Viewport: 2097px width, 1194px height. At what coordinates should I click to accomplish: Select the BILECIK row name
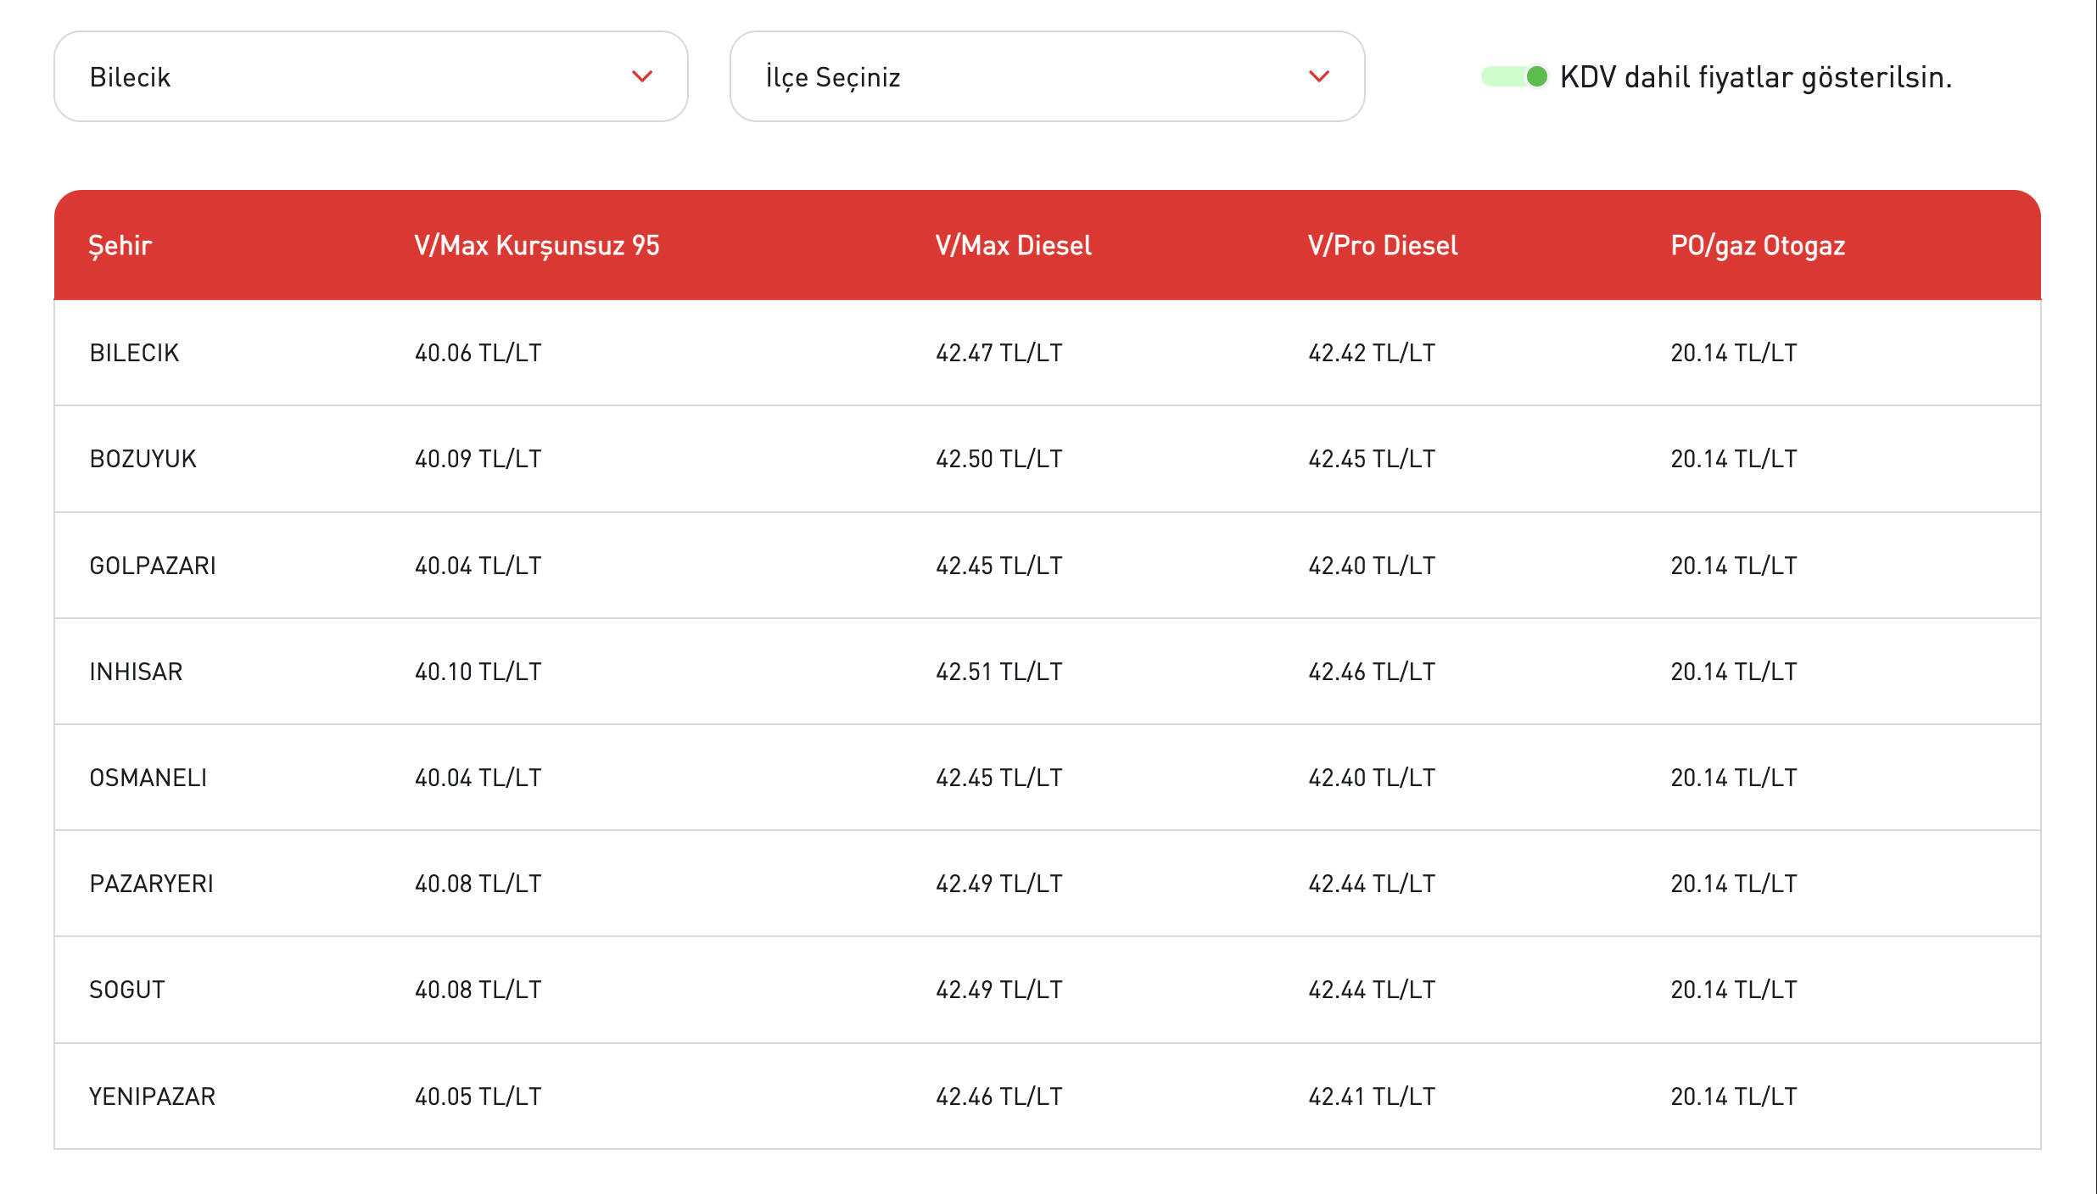coord(134,353)
